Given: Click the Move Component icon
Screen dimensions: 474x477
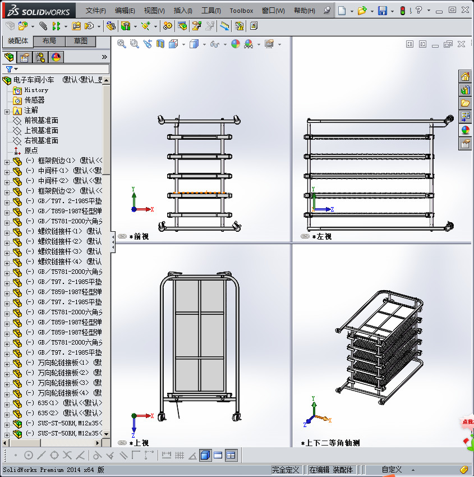Looking at the screenshot, I should tap(89, 26).
